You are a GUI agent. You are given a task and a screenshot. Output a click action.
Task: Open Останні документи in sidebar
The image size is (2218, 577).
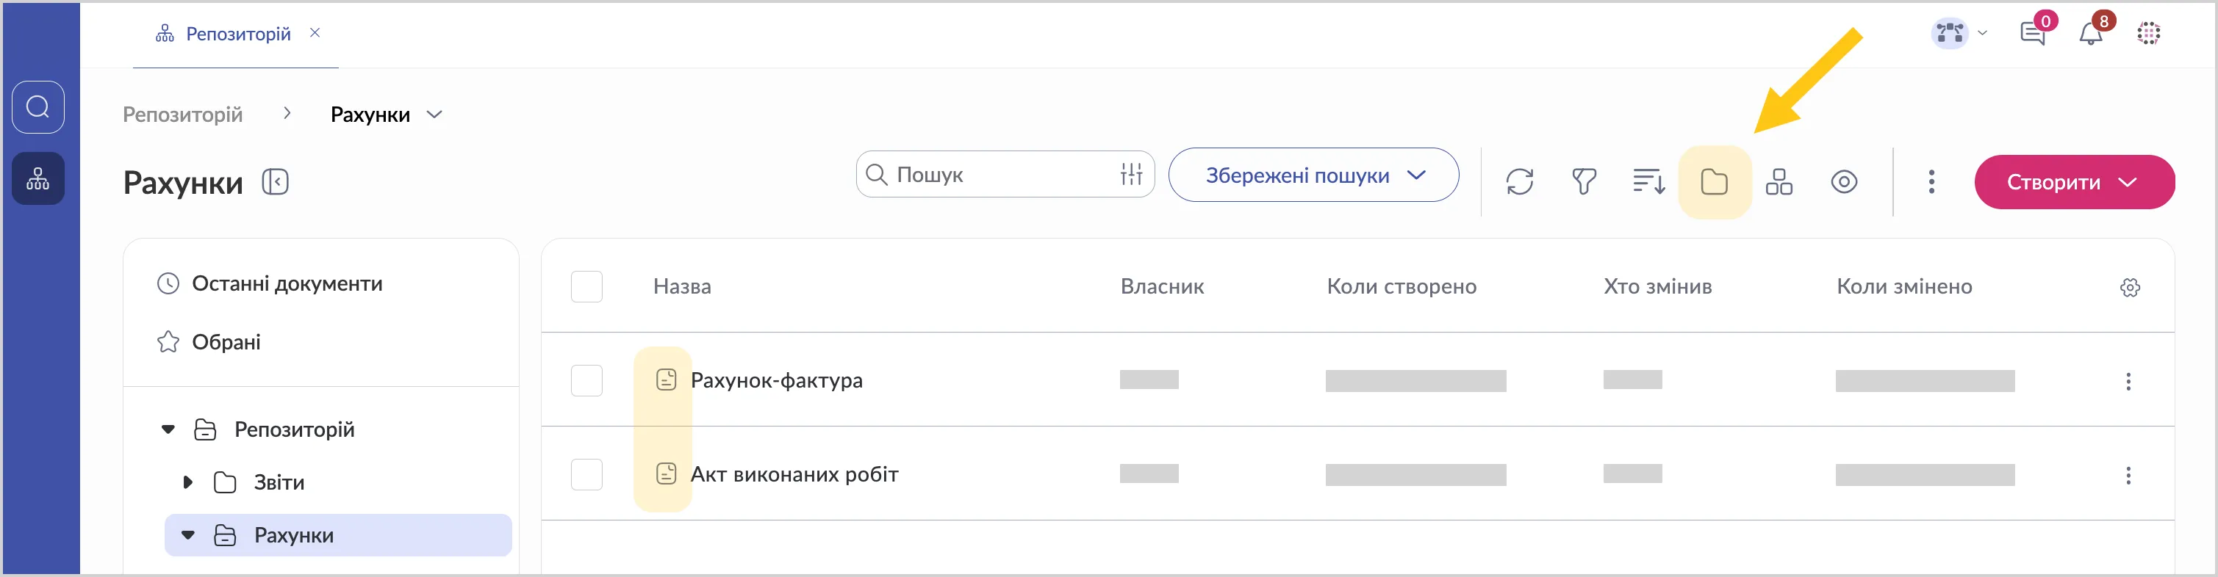287,284
